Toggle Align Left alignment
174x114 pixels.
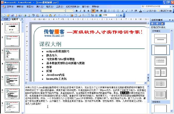(93, 11)
